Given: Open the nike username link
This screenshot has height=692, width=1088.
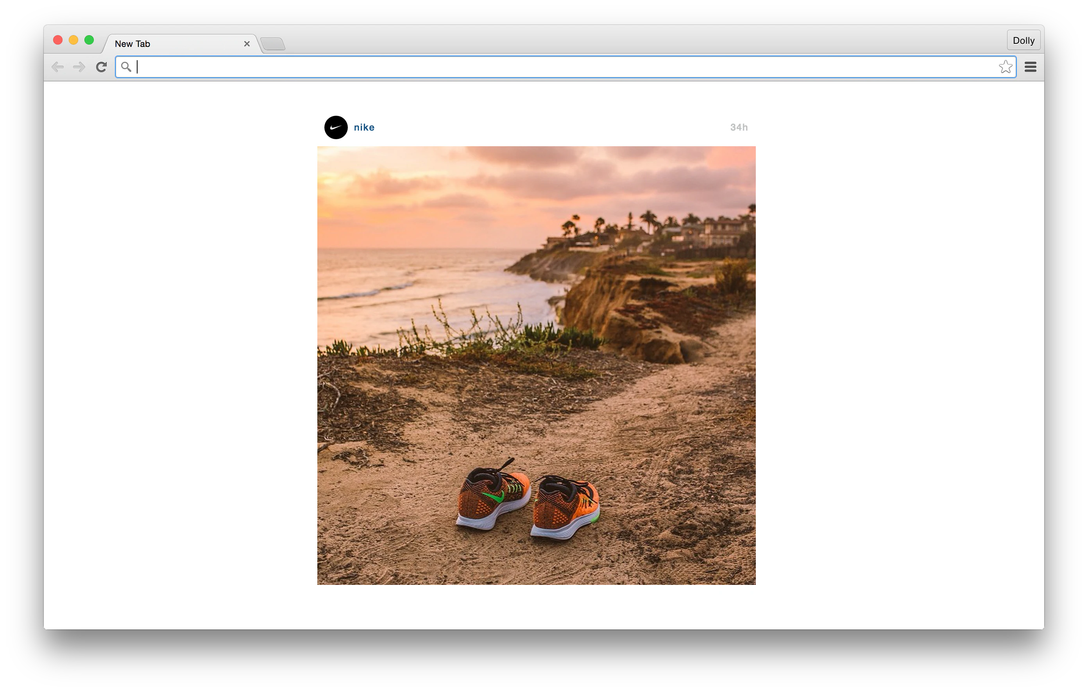Looking at the screenshot, I should pos(363,127).
